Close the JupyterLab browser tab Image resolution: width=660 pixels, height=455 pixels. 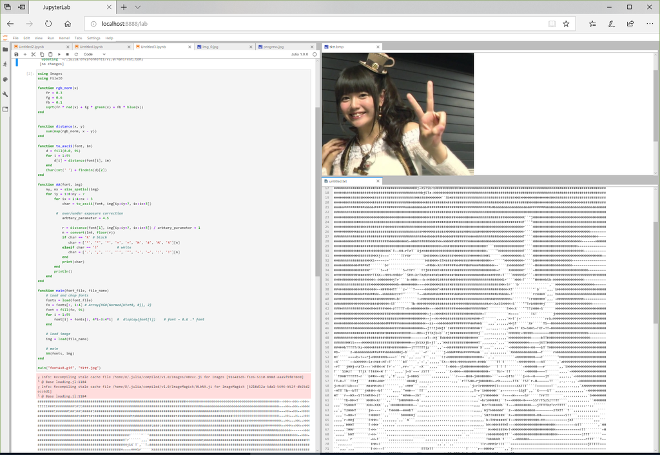pos(109,7)
